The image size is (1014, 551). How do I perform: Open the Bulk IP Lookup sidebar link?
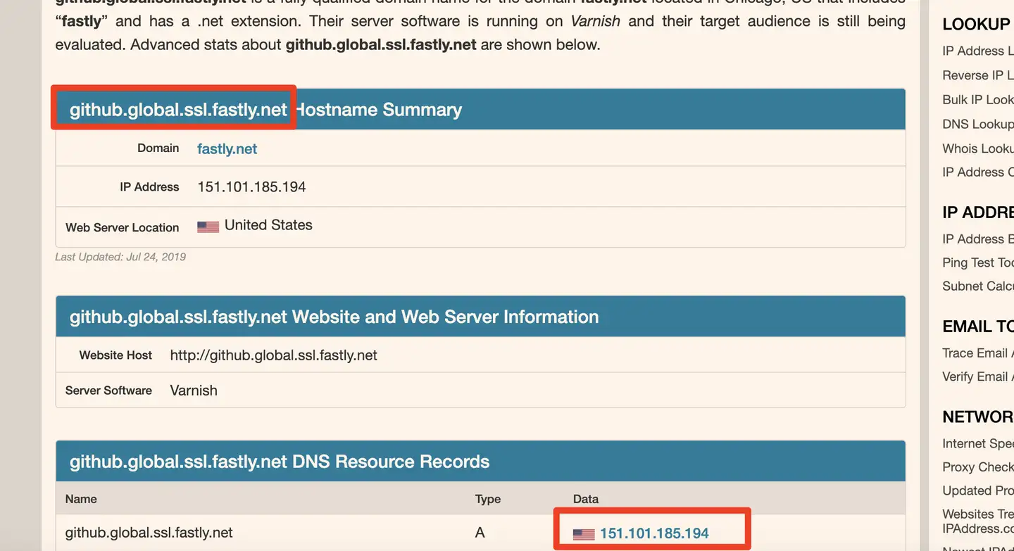[977, 99]
